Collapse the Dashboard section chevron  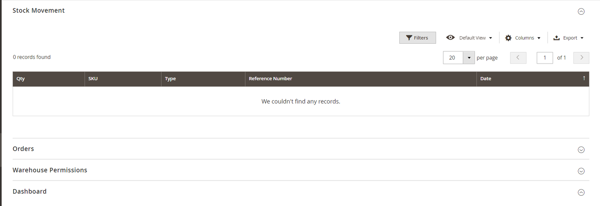pos(581,192)
